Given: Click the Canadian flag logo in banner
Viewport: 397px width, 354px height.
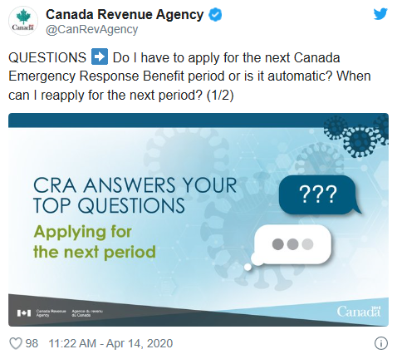Looking at the screenshot, I should 23,313.
